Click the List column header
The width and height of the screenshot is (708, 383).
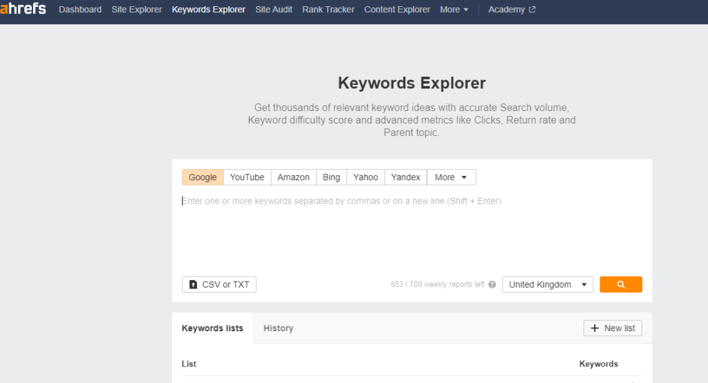[189, 364]
